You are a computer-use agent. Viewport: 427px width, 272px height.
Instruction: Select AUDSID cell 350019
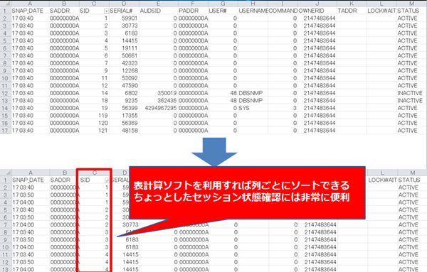[159, 93]
